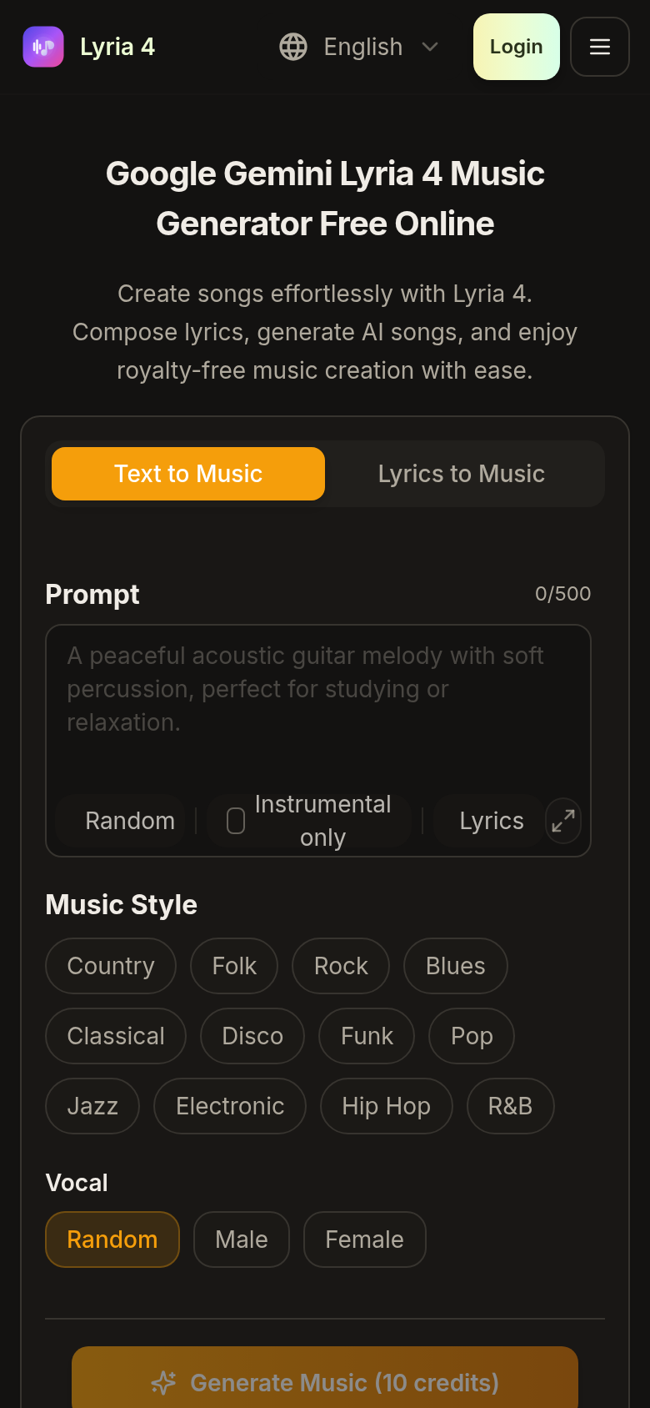Screen dimensions: 650x1408
Task: Expand the prompt box with arrows icon
Action: [x=563, y=821]
